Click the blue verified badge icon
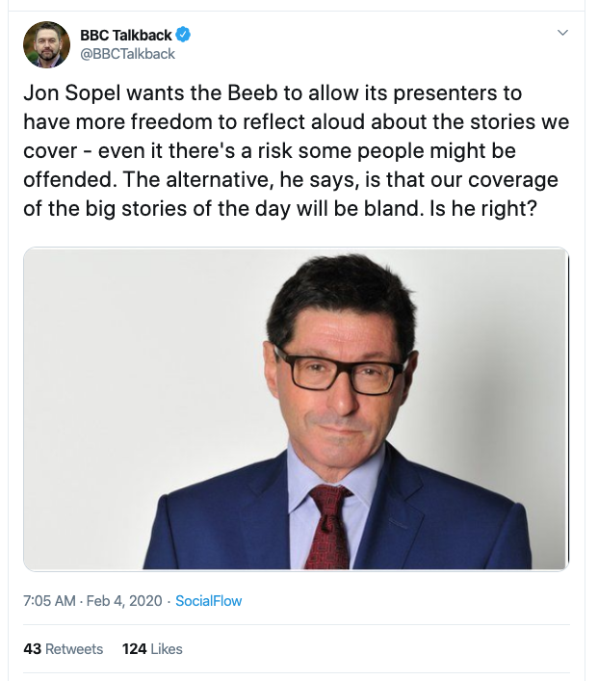Image resolution: width=598 pixels, height=681 pixels. pos(183,35)
